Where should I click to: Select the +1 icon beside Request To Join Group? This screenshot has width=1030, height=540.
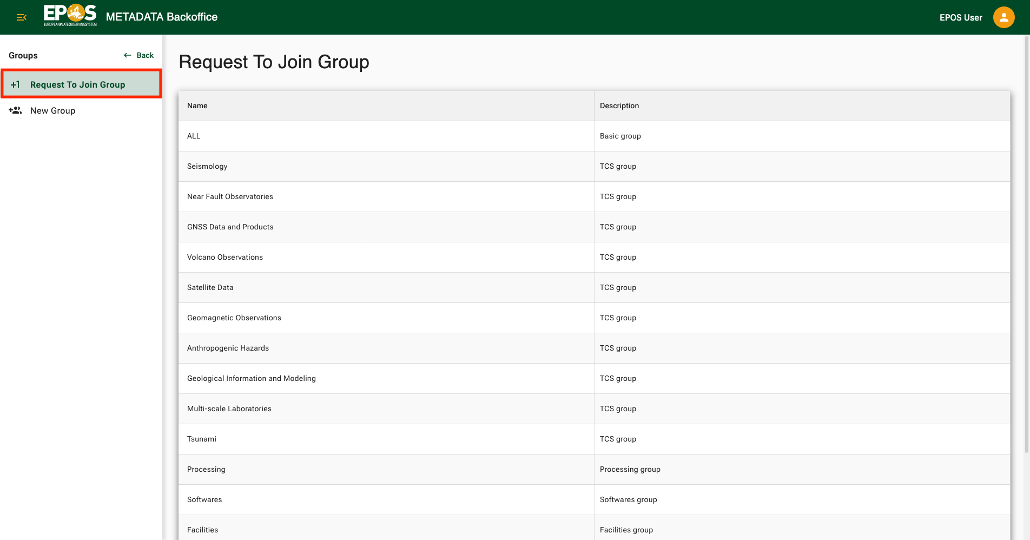[16, 84]
